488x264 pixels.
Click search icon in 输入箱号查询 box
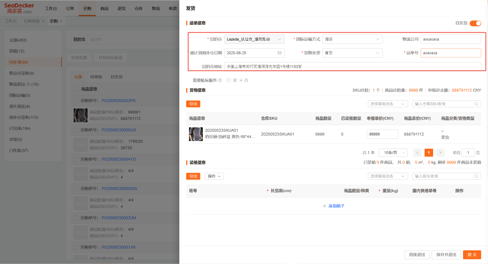(x=476, y=176)
